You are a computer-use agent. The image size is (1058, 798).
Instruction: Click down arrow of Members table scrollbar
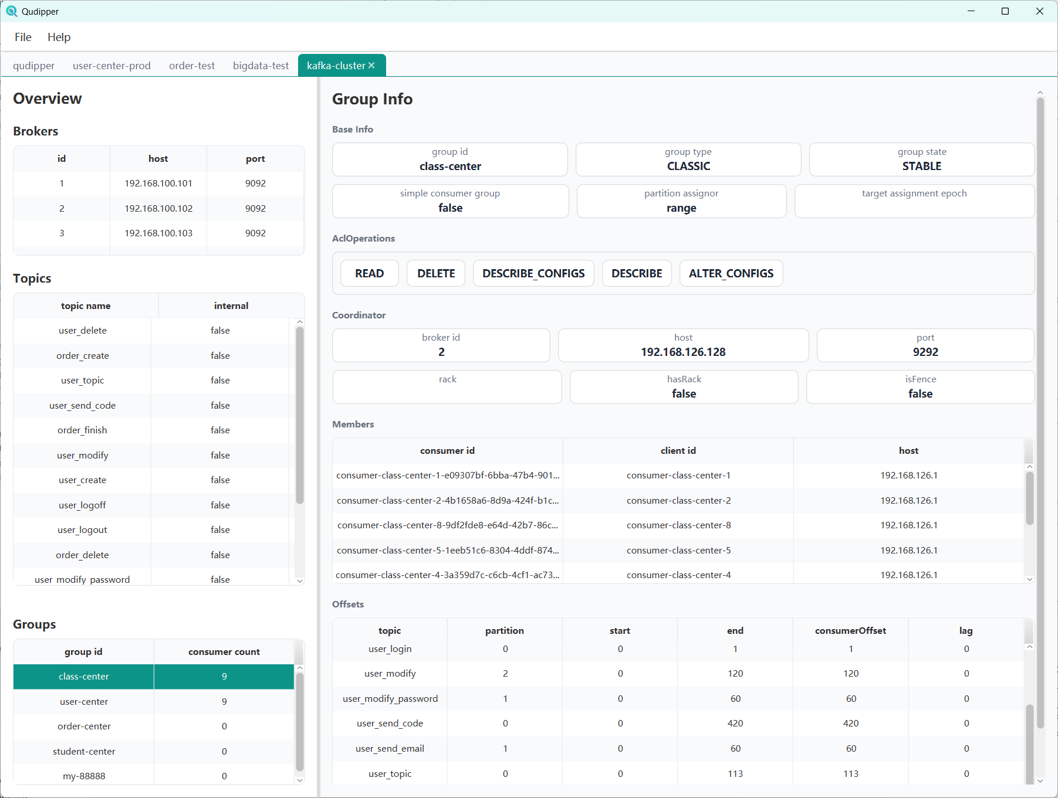1029,579
